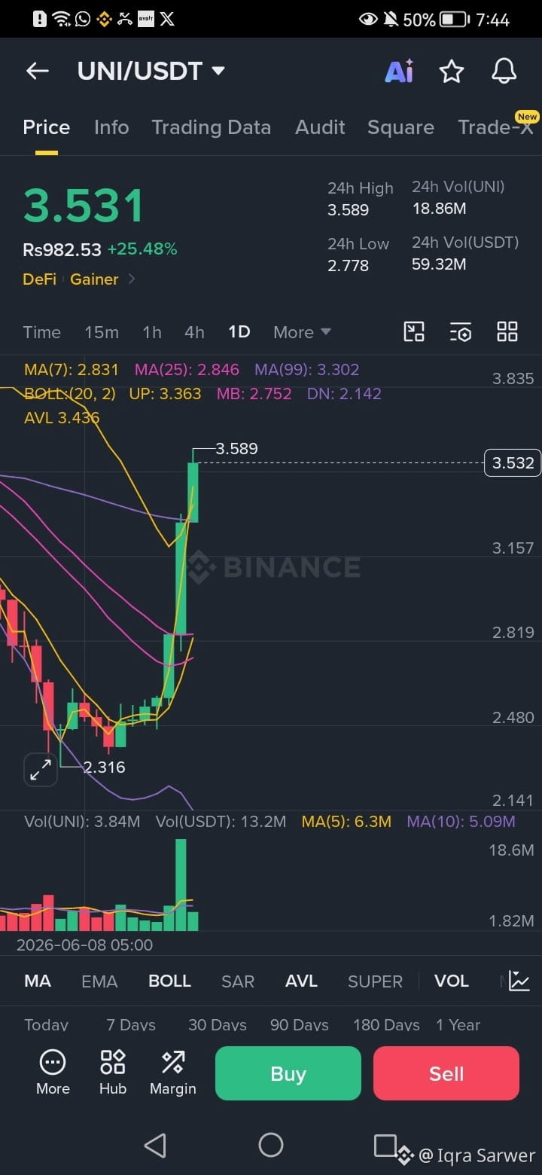
Task: Tap the current price 3.531
Action: 84,206
